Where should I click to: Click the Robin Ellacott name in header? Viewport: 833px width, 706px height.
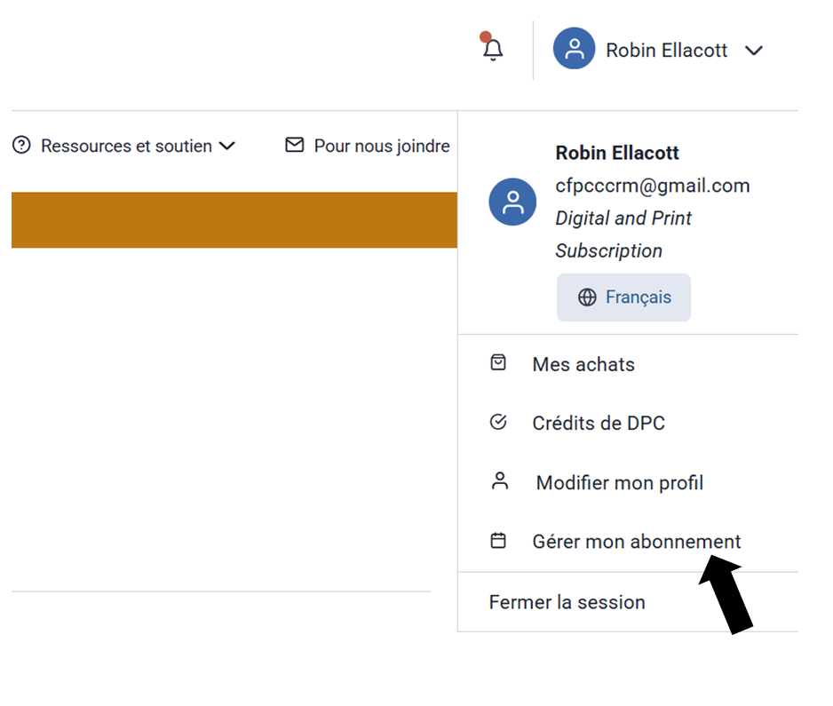[x=666, y=51]
